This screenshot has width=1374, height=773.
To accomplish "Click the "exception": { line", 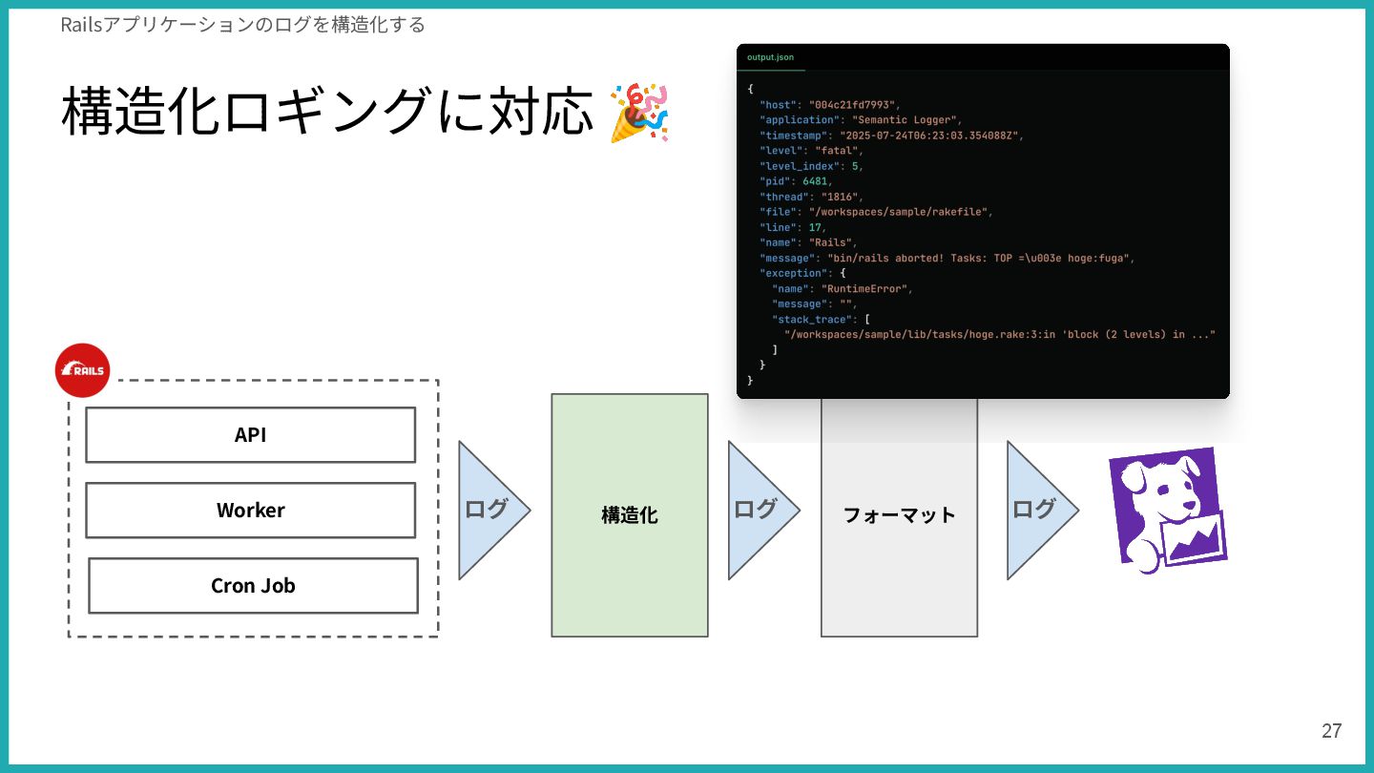I will [x=802, y=273].
